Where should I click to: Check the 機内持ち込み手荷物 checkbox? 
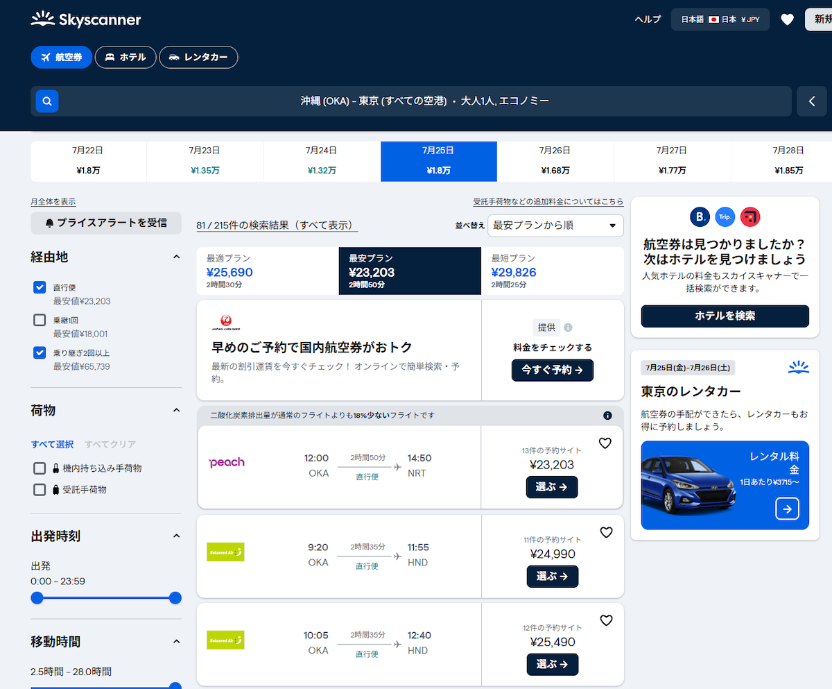40,468
